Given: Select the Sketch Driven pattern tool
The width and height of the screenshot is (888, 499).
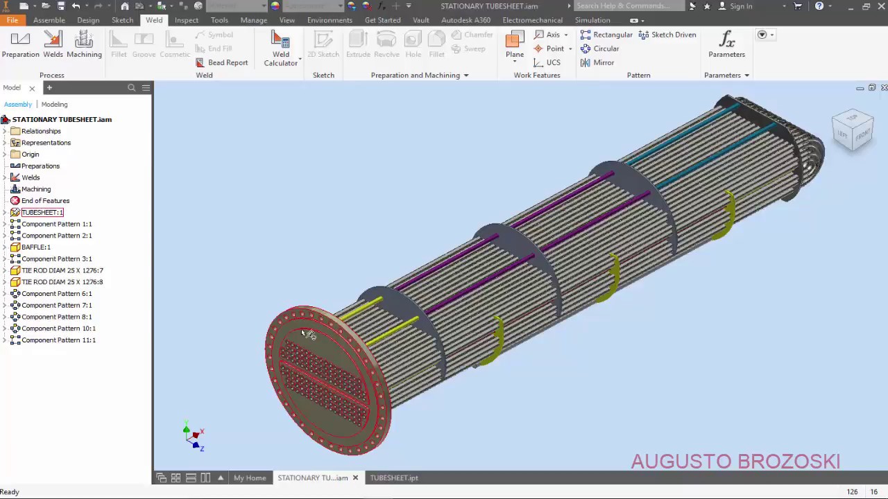Looking at the screenshot, I should (x=667, y=35).
